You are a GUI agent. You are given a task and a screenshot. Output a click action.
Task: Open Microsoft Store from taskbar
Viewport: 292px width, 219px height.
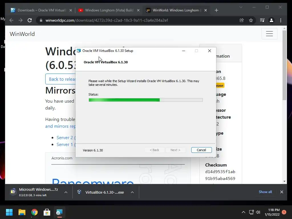pyautogui.click(x=47, y=212)
